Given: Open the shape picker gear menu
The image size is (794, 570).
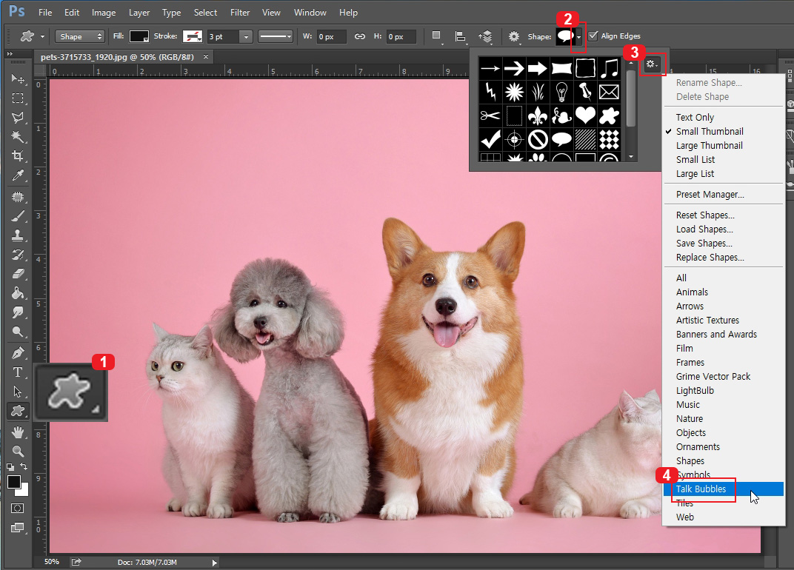Looking at the screenshot, I should click(x=651, y=64).
